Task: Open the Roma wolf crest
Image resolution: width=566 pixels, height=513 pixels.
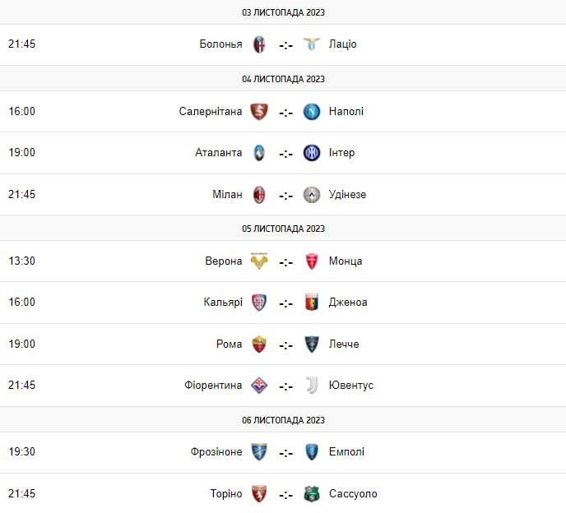Action: pos(259,344)
